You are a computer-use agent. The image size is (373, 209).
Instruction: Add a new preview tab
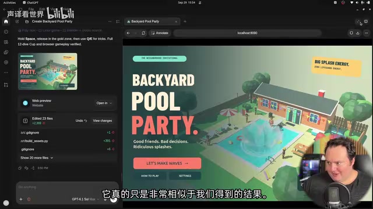[x=185, y=21]
